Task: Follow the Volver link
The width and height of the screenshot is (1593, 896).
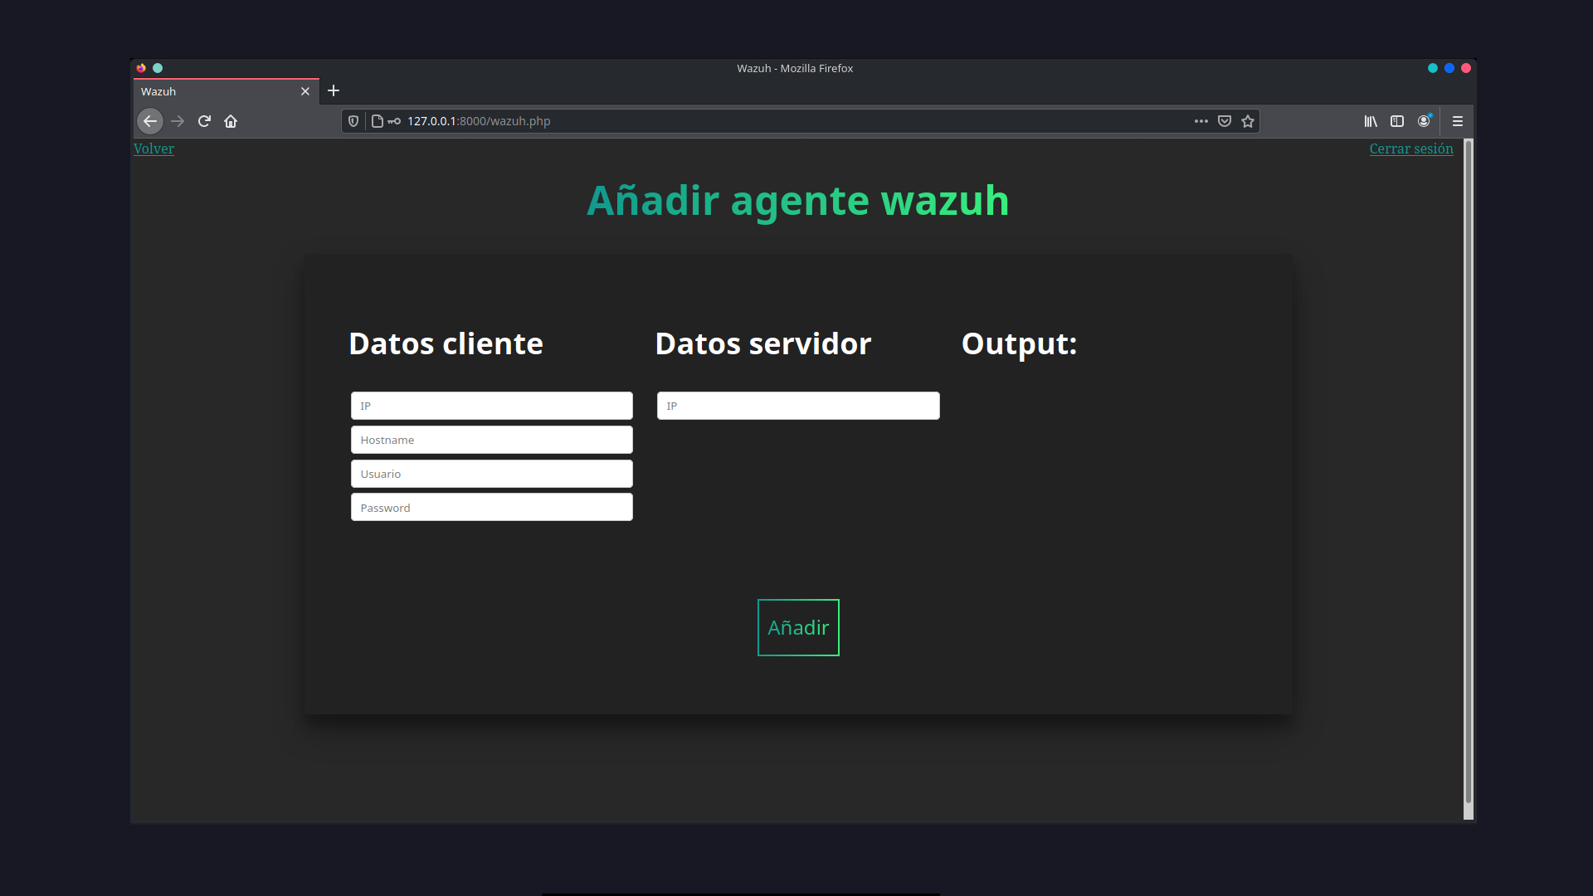Action: pos(153,149)
